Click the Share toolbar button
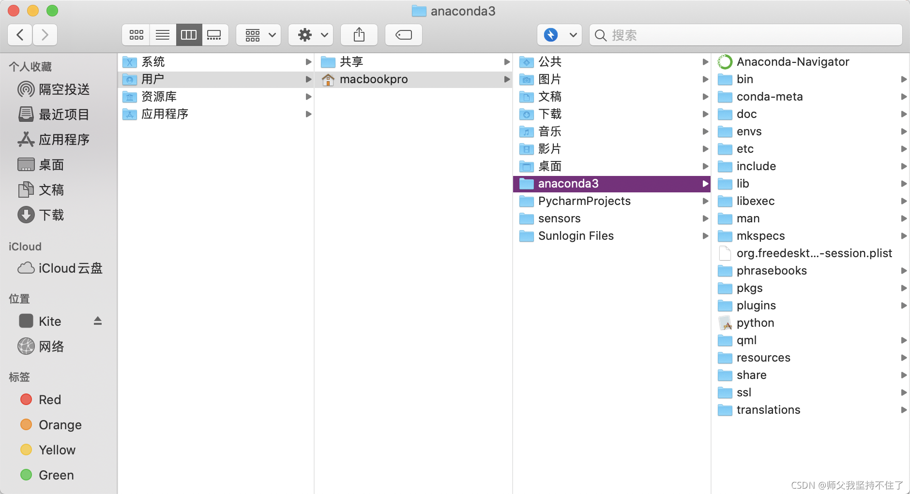 click(359, 35)
